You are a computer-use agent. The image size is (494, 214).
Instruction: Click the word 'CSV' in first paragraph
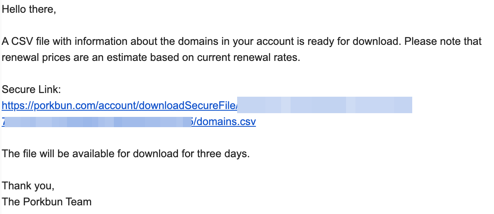click(x=21, y=42)
